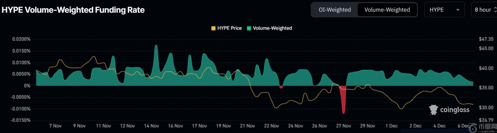Click the 0% funding rate axis label

[27, 86]
